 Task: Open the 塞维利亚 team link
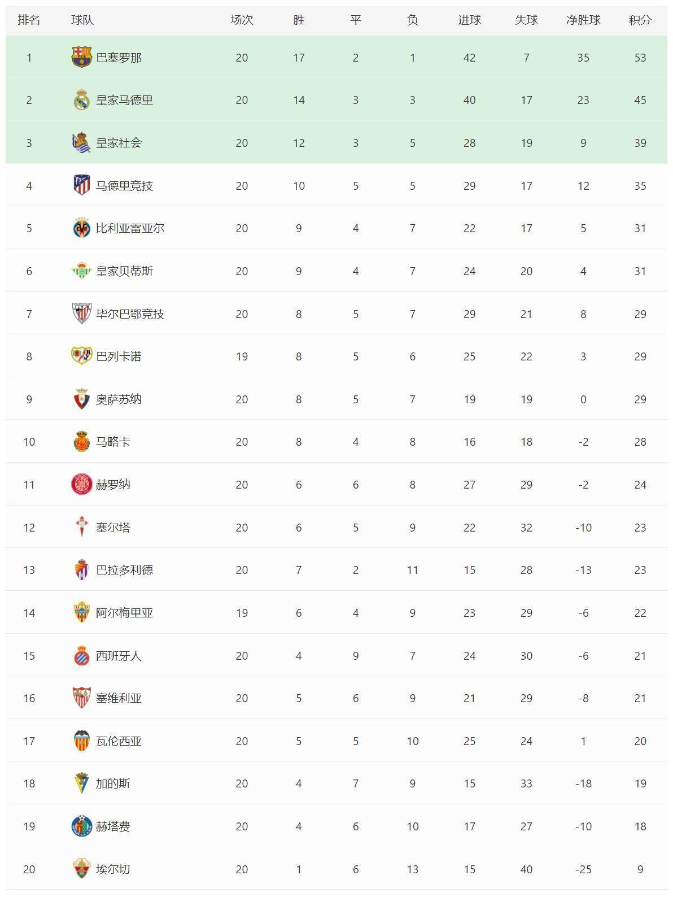click(119, 698)
